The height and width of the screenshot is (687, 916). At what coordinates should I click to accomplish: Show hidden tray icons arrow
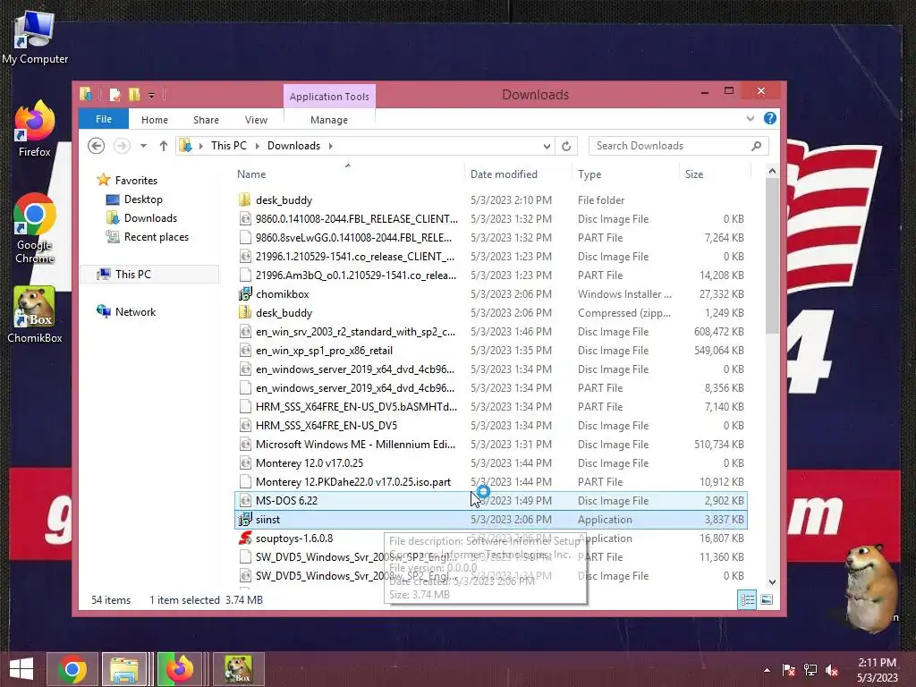[x=767, y=670]
